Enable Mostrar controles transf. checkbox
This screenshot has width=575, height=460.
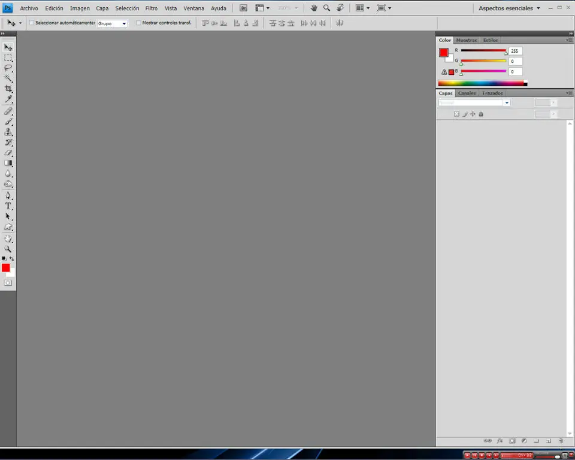(138, 23)
